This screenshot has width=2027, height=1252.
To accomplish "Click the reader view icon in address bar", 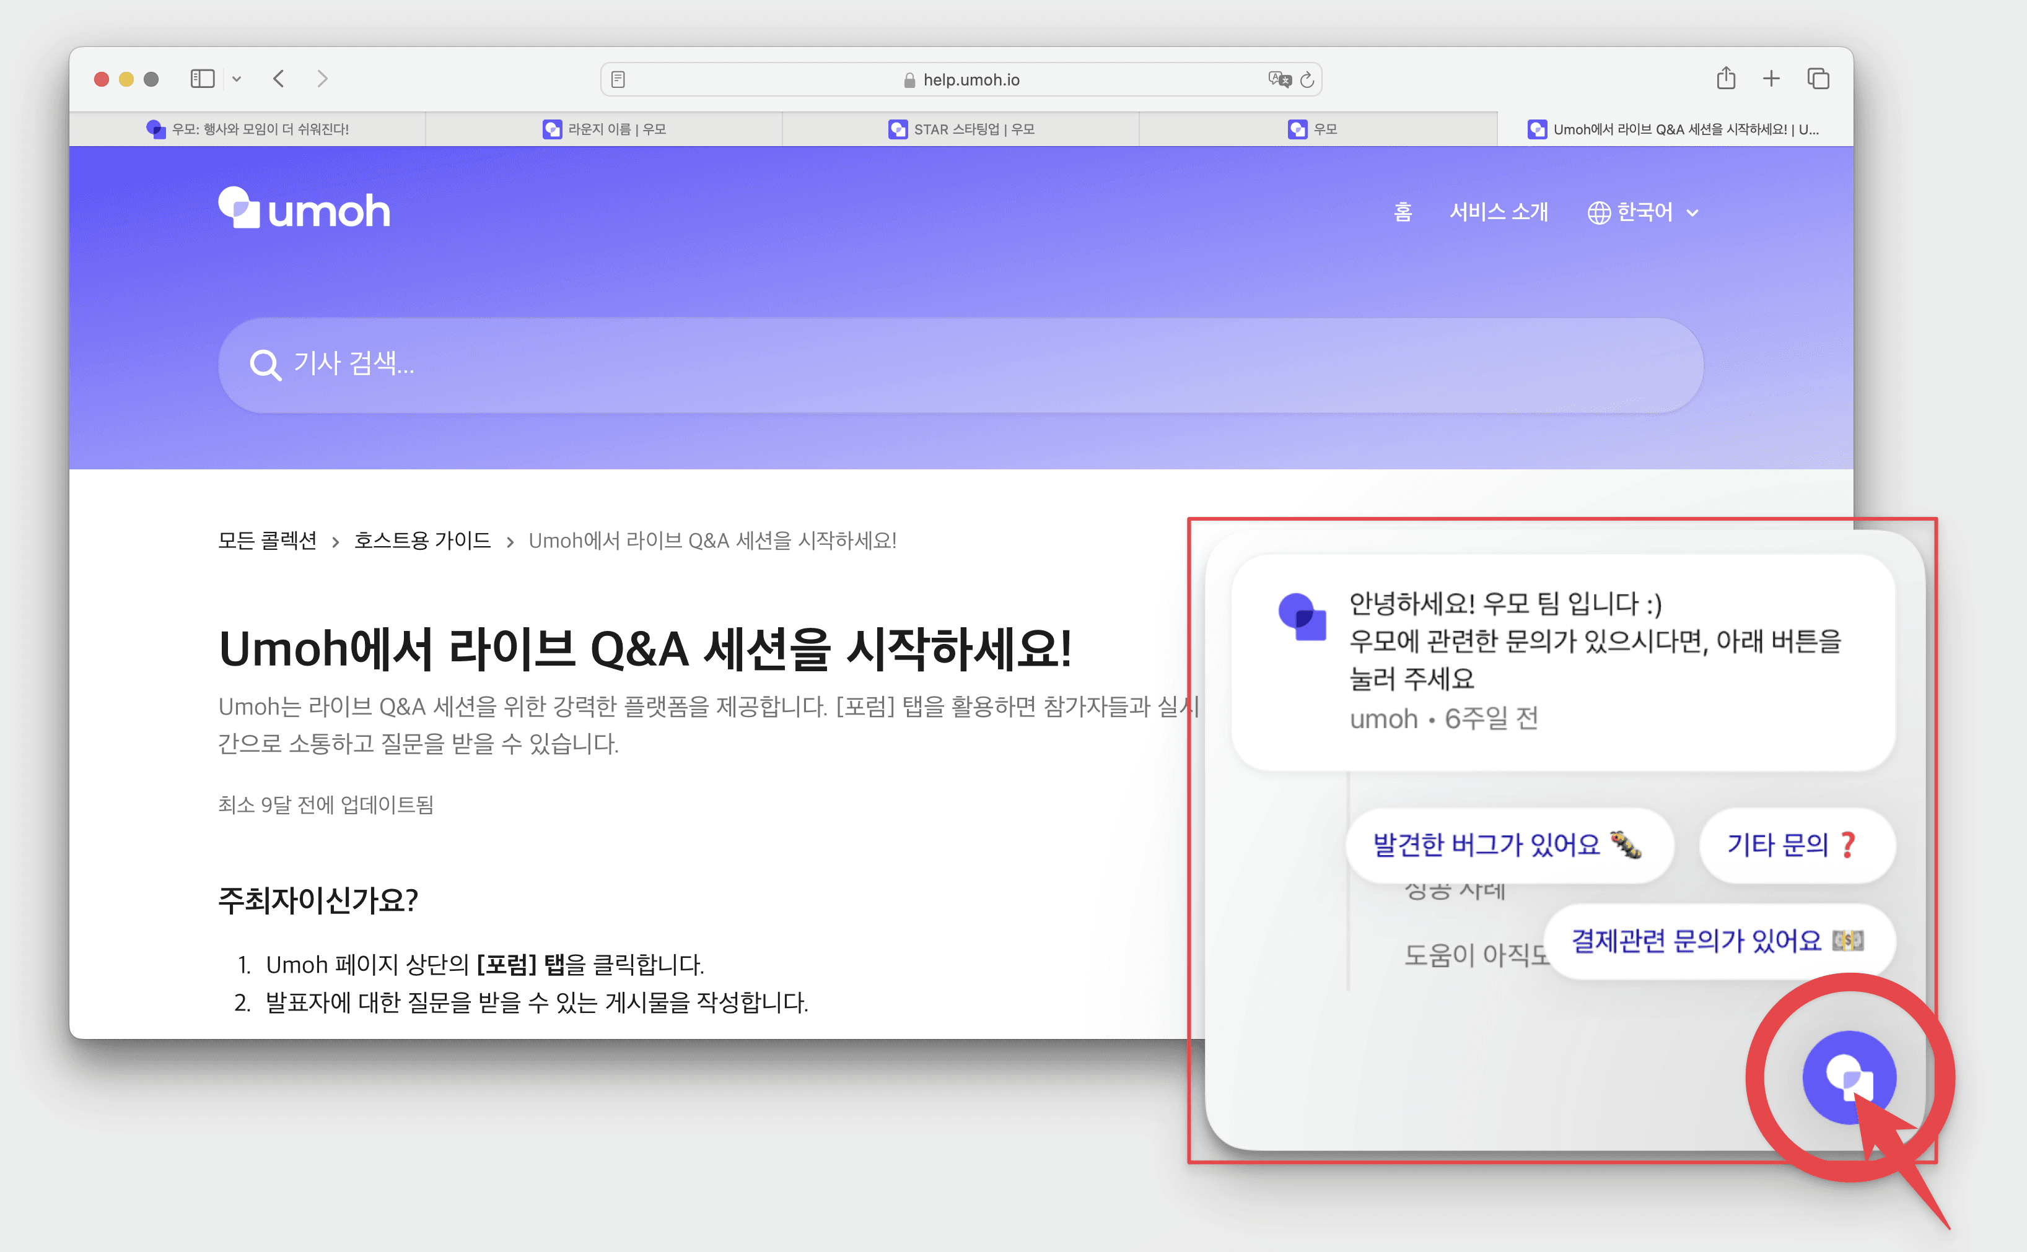I will [618, 79].
